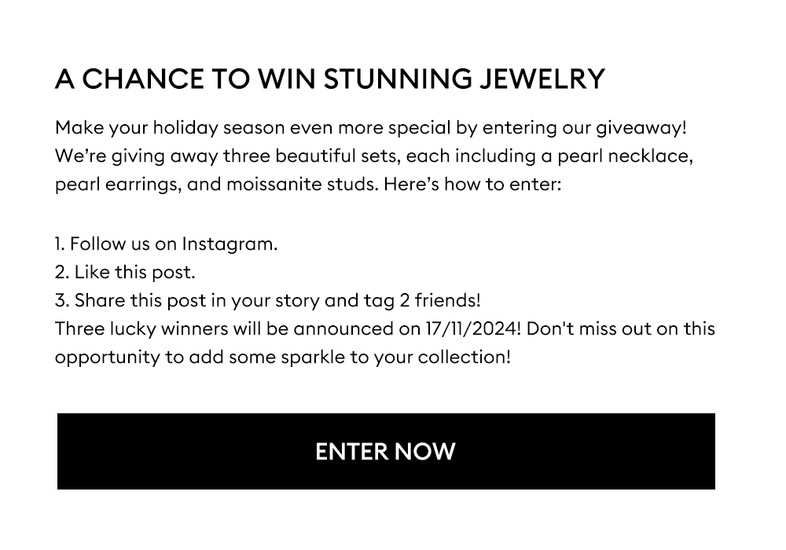This screenshot has height=550, width=786.
Task: Click the 'Like this post.' step
Action: click(125, 273)
